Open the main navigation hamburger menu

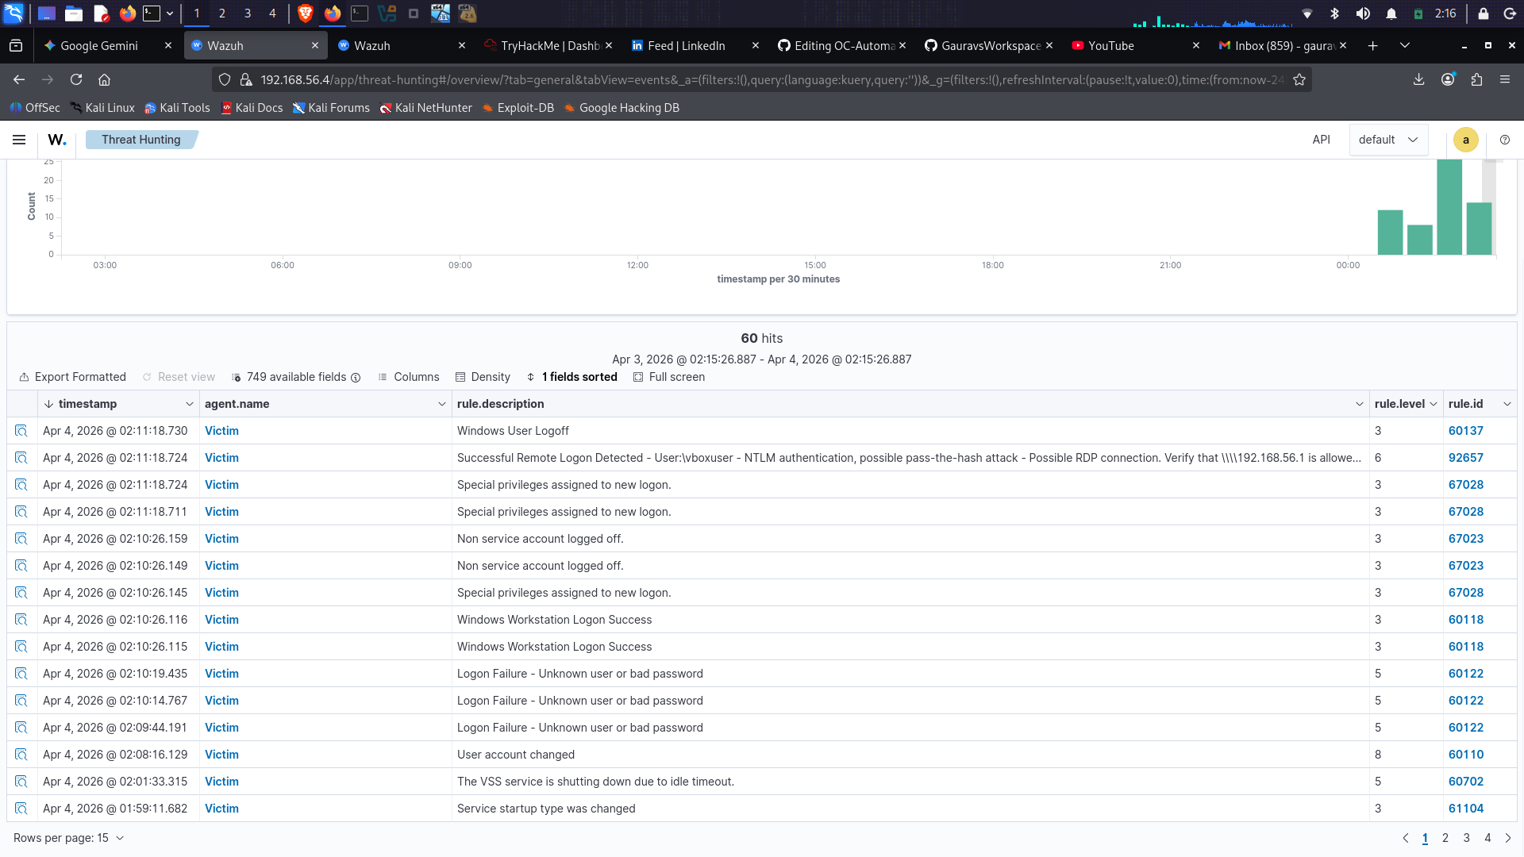(x=18, y=140)
